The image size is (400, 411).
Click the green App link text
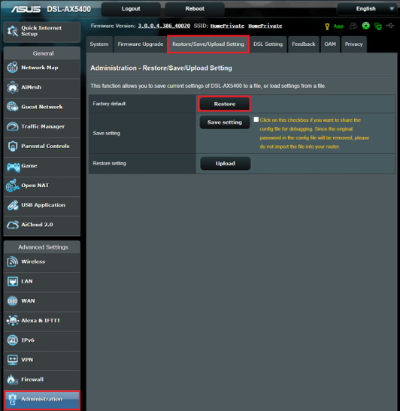338,26
